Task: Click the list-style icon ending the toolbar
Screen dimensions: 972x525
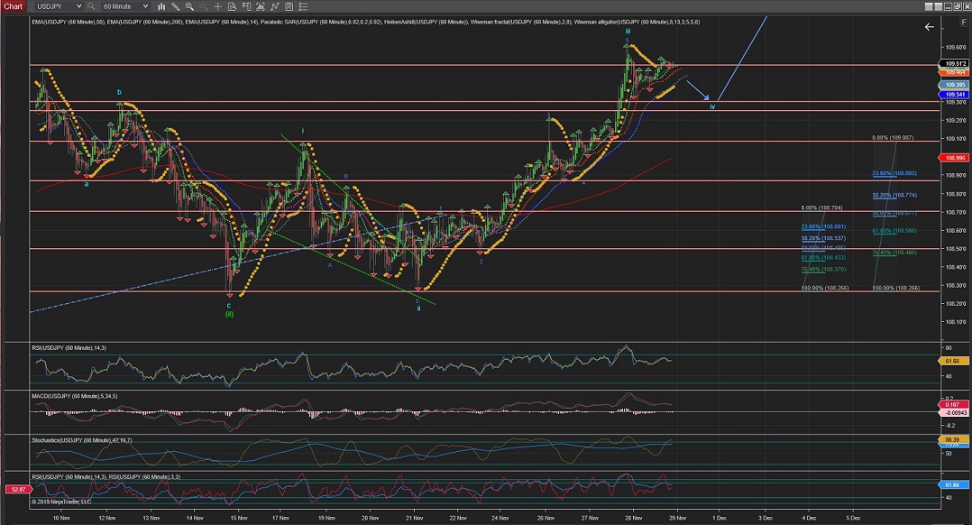Action: [303, 6]
